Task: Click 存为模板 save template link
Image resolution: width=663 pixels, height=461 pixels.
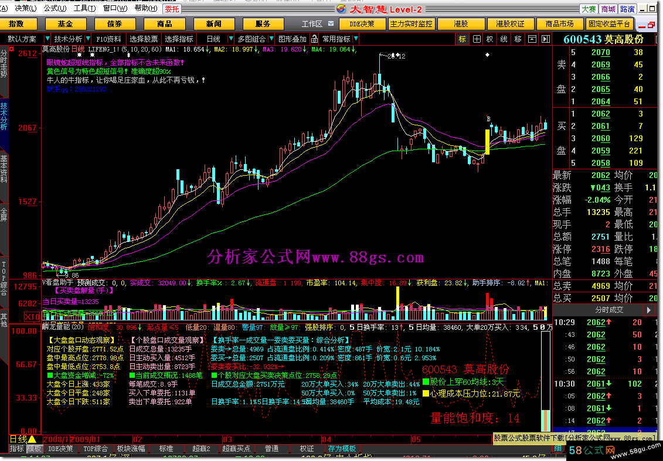Action: click(x=342, y=448)
